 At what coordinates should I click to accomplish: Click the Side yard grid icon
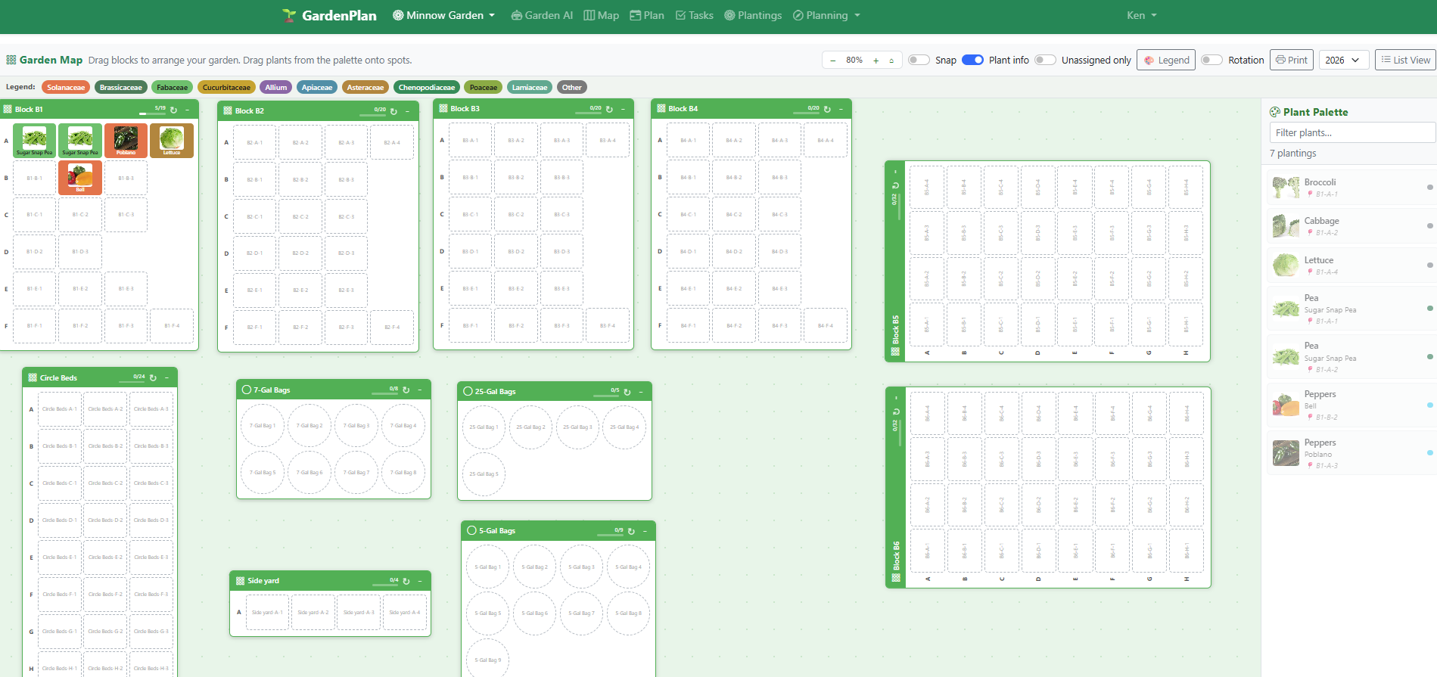pos(240,581)
